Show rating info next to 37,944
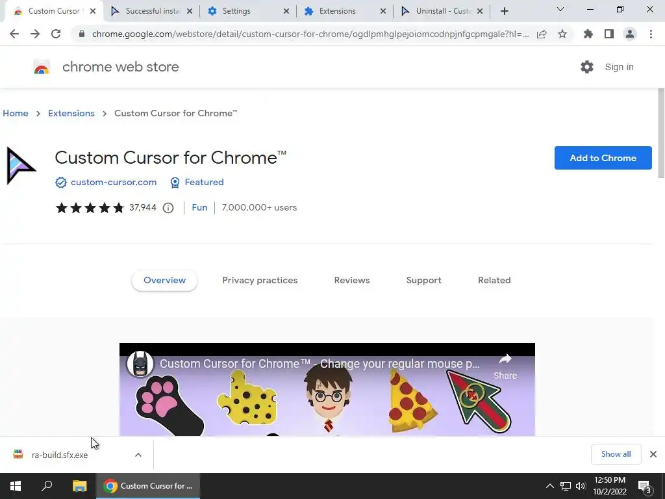 (x=168, y=207)
